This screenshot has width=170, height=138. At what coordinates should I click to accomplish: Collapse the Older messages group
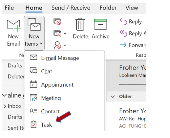113,96
